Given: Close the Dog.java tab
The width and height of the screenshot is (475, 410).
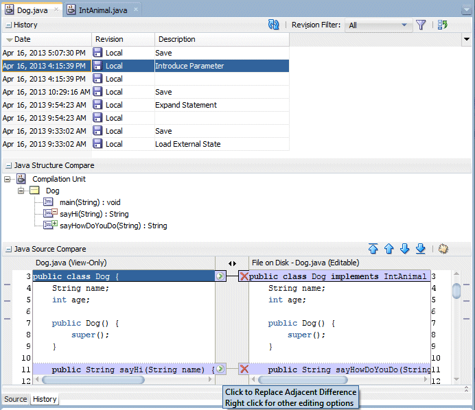Looking at the screenshot, I should click(x=56, y=10).
